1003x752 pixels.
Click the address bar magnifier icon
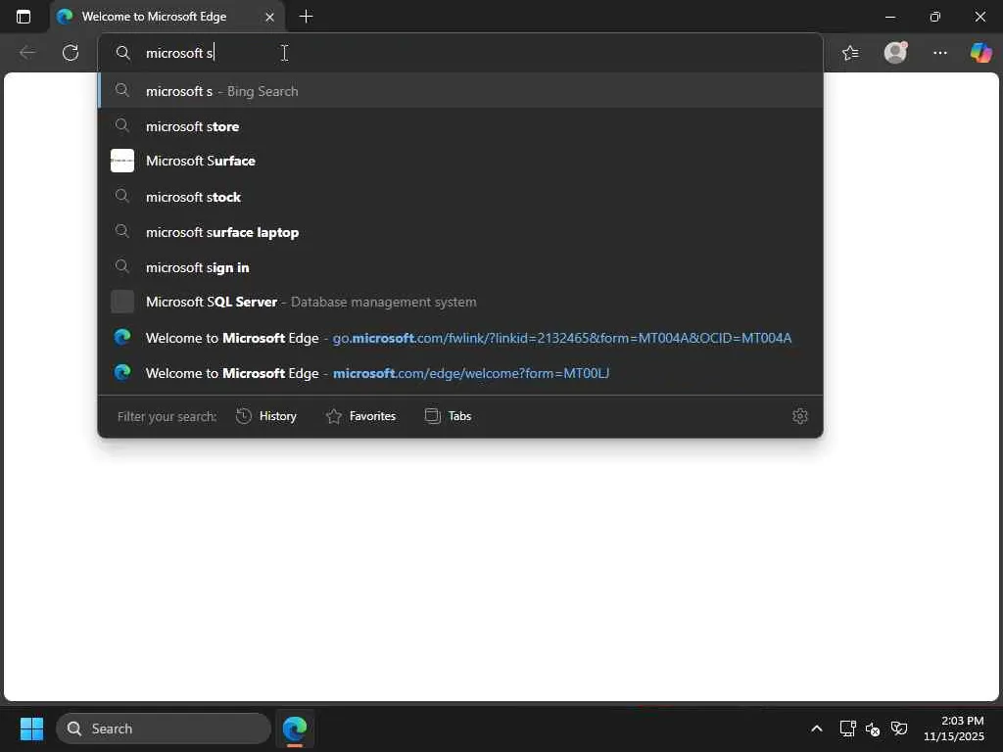(122, 53)
